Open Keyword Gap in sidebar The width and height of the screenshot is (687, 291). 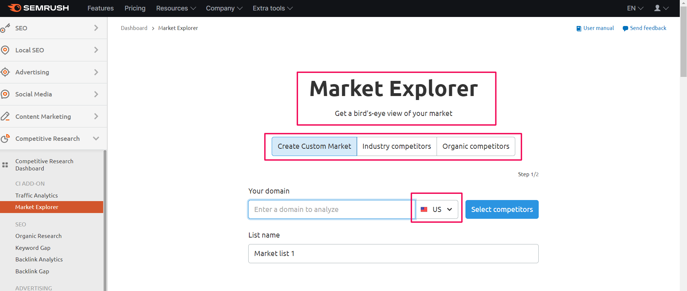(x=33, y=248)
